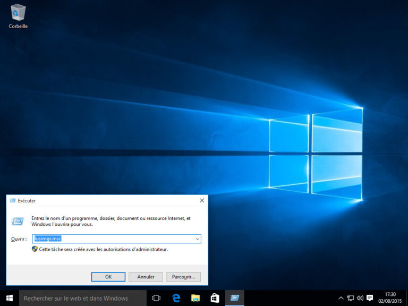This screenshot has height=306, width=408.
Task: Open File Explorer from the taskbar
Action: coord(195,298)
